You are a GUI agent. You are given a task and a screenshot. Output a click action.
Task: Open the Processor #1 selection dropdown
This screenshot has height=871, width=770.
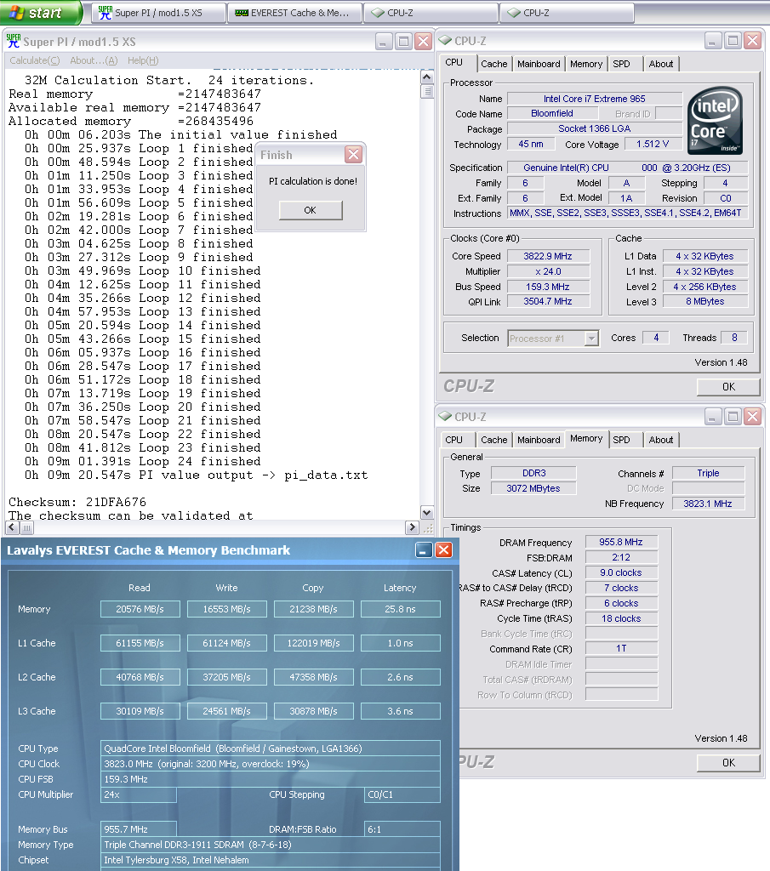point(591,339)
